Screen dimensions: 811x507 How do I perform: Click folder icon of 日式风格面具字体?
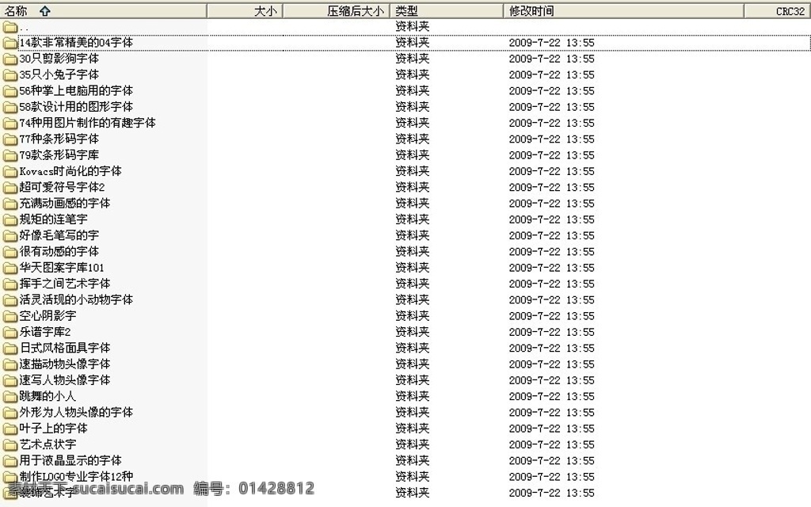[10, 348]
